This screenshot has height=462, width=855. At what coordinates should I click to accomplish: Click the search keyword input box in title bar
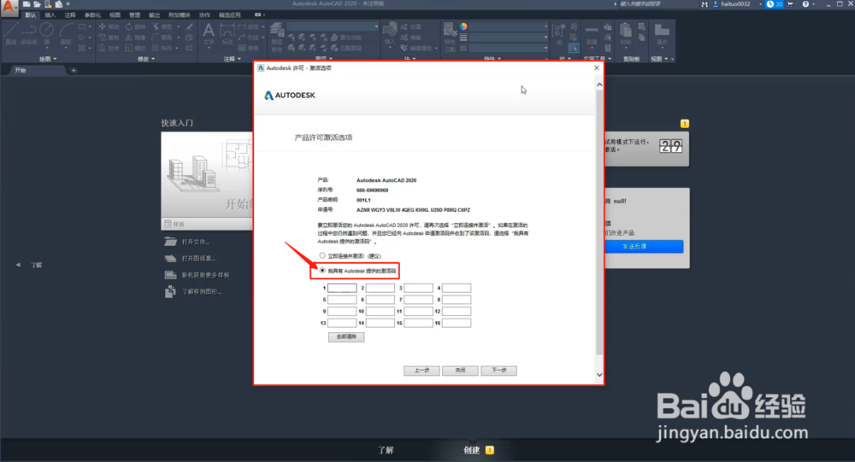coord(657,3)
